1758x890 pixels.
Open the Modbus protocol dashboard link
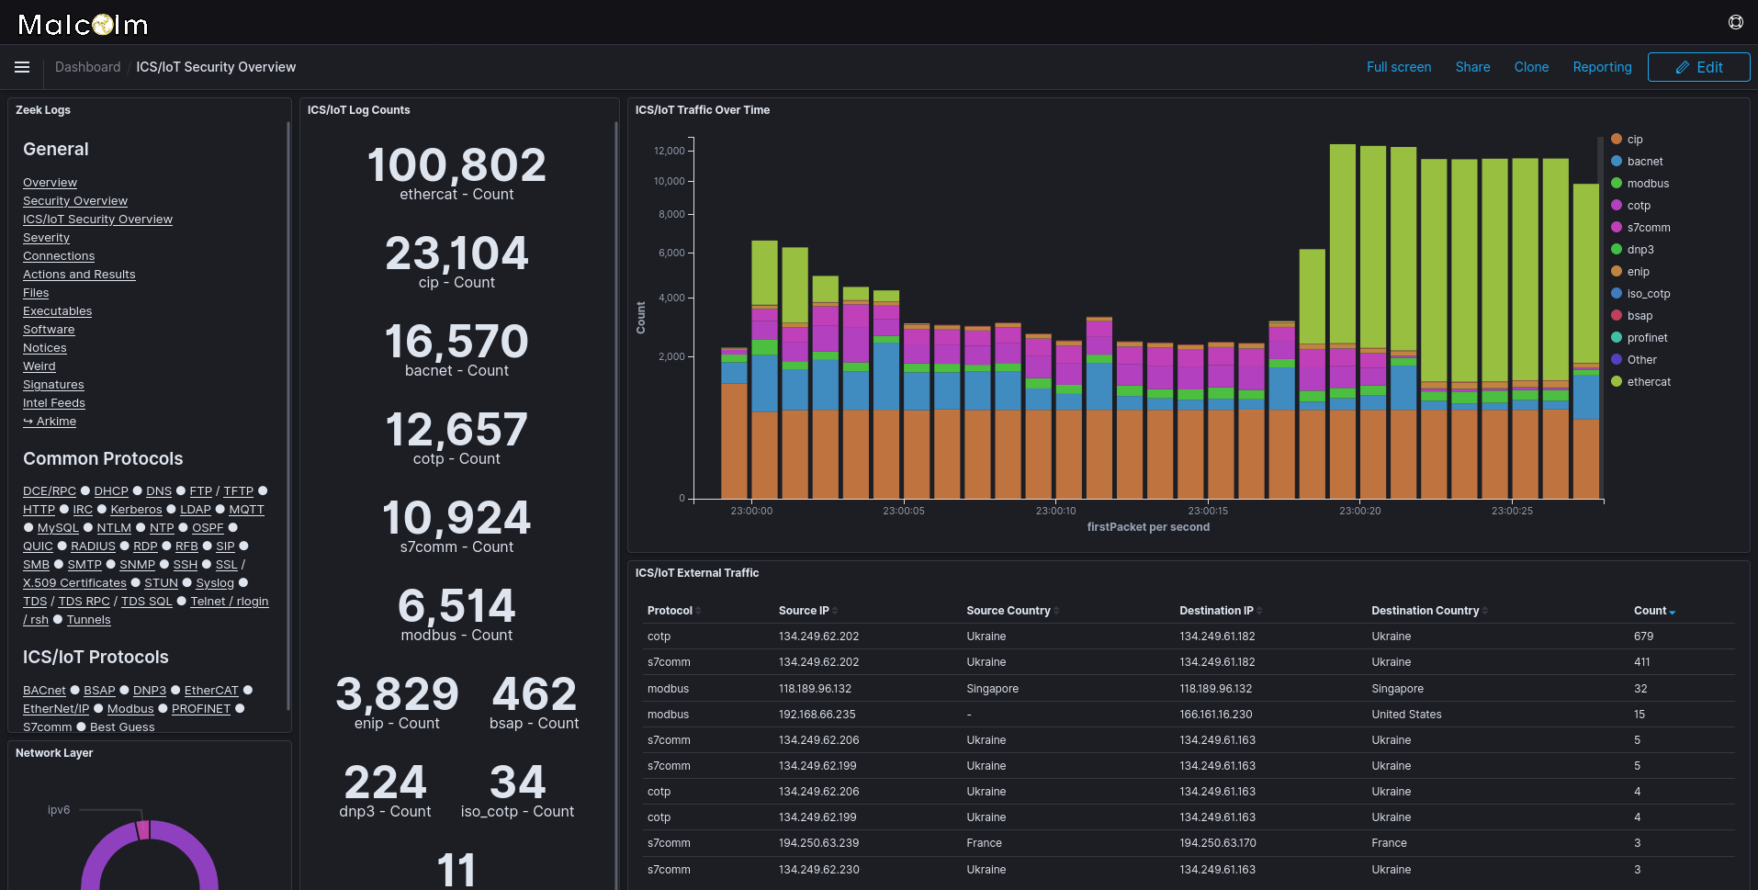click(130, 708)
